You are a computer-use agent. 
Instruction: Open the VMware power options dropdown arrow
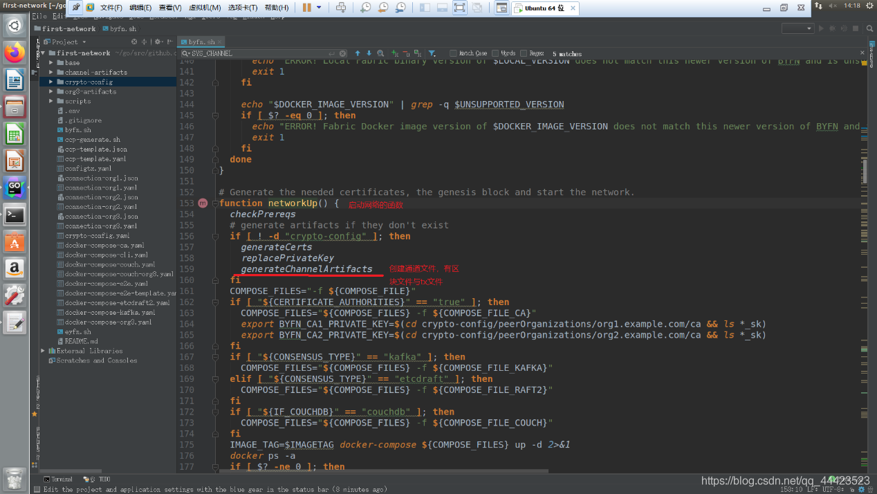coord(319,8)
